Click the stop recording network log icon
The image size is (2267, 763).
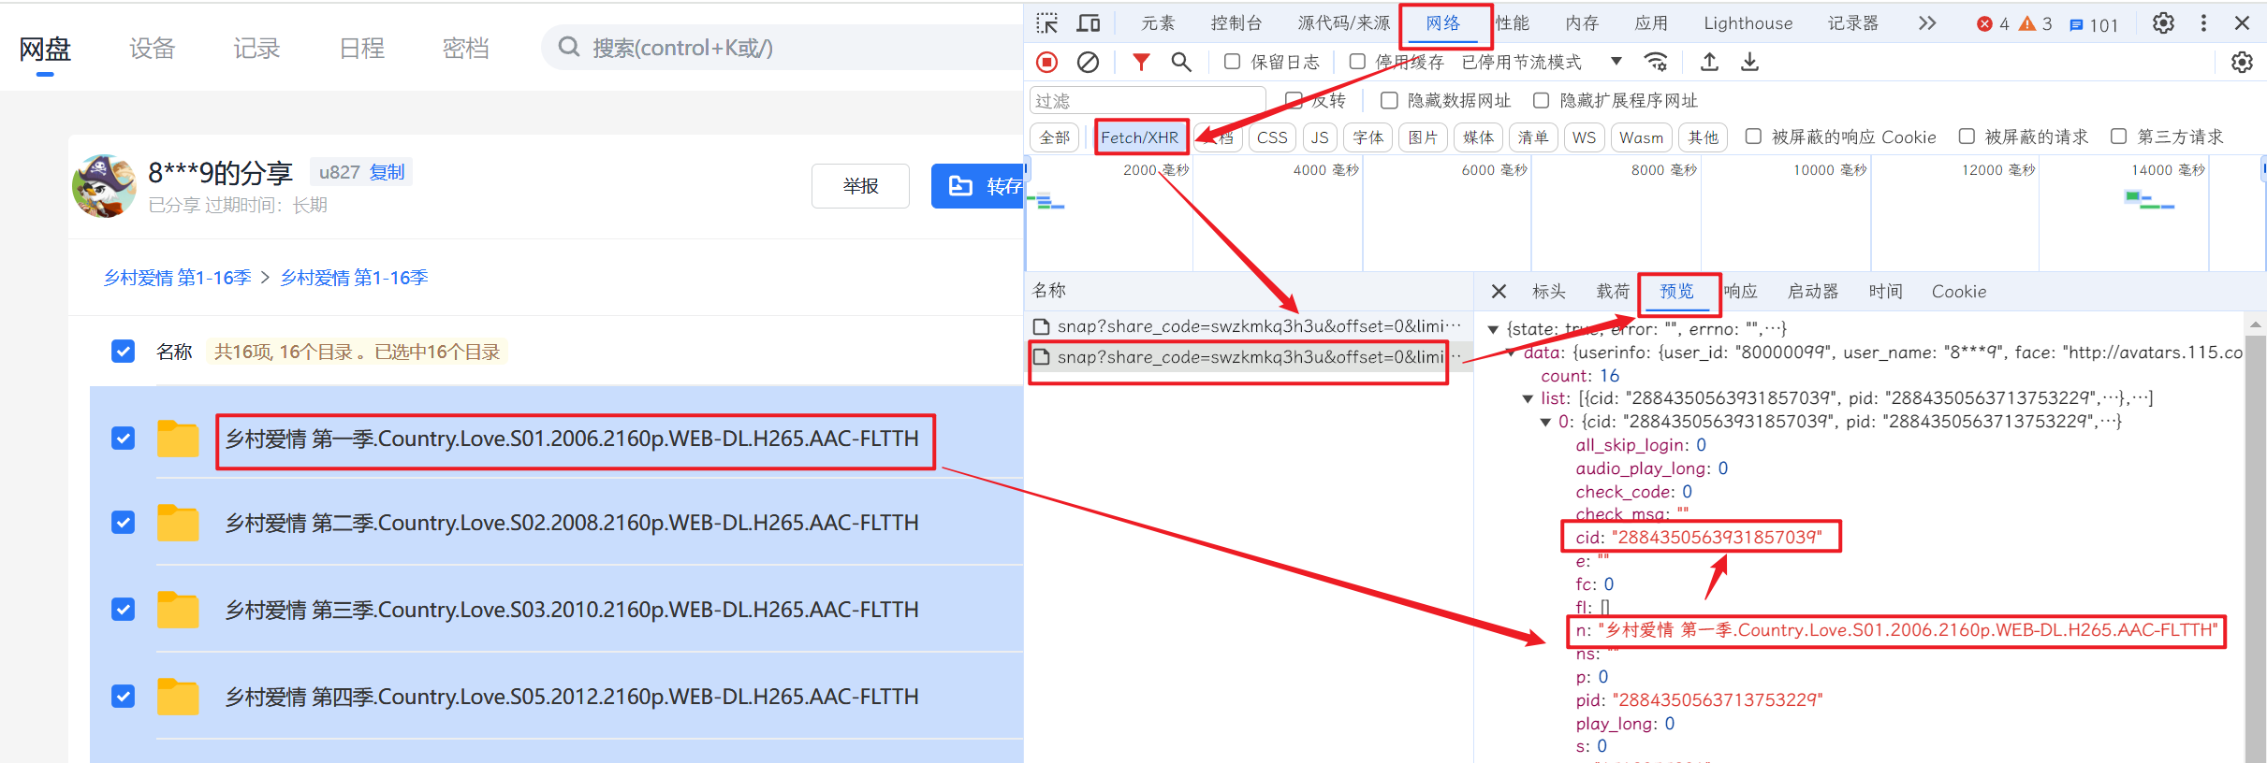tap(1046, 63)
